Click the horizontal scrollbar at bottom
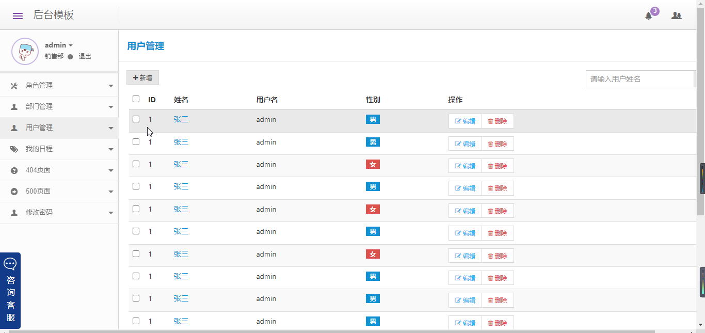This screenshot has height=333, width=705. coord(330,331)
